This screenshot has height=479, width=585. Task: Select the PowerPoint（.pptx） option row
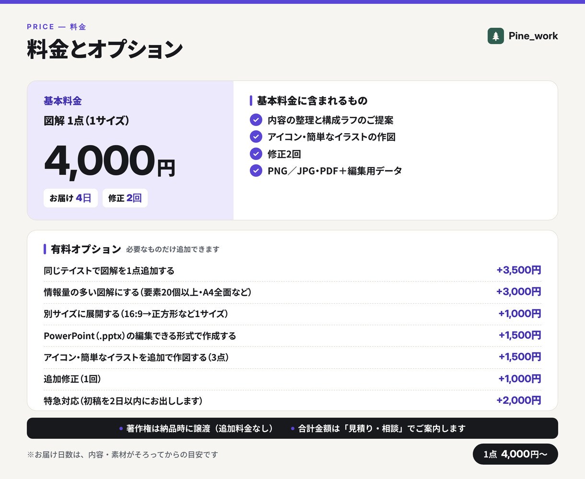click(x=292, y=336)
